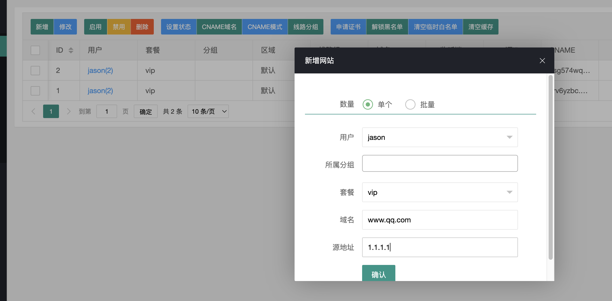Open the 套餐 vip dropdown

pyautogui.click(x=440, y=192)
